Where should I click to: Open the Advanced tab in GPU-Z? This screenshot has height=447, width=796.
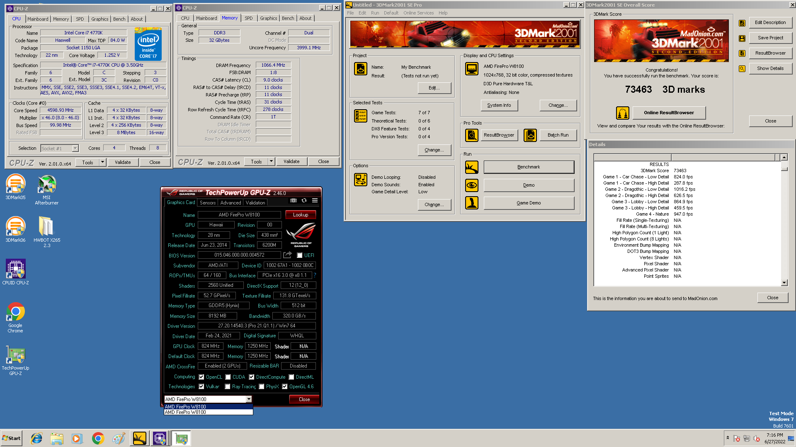pos(231,203)
